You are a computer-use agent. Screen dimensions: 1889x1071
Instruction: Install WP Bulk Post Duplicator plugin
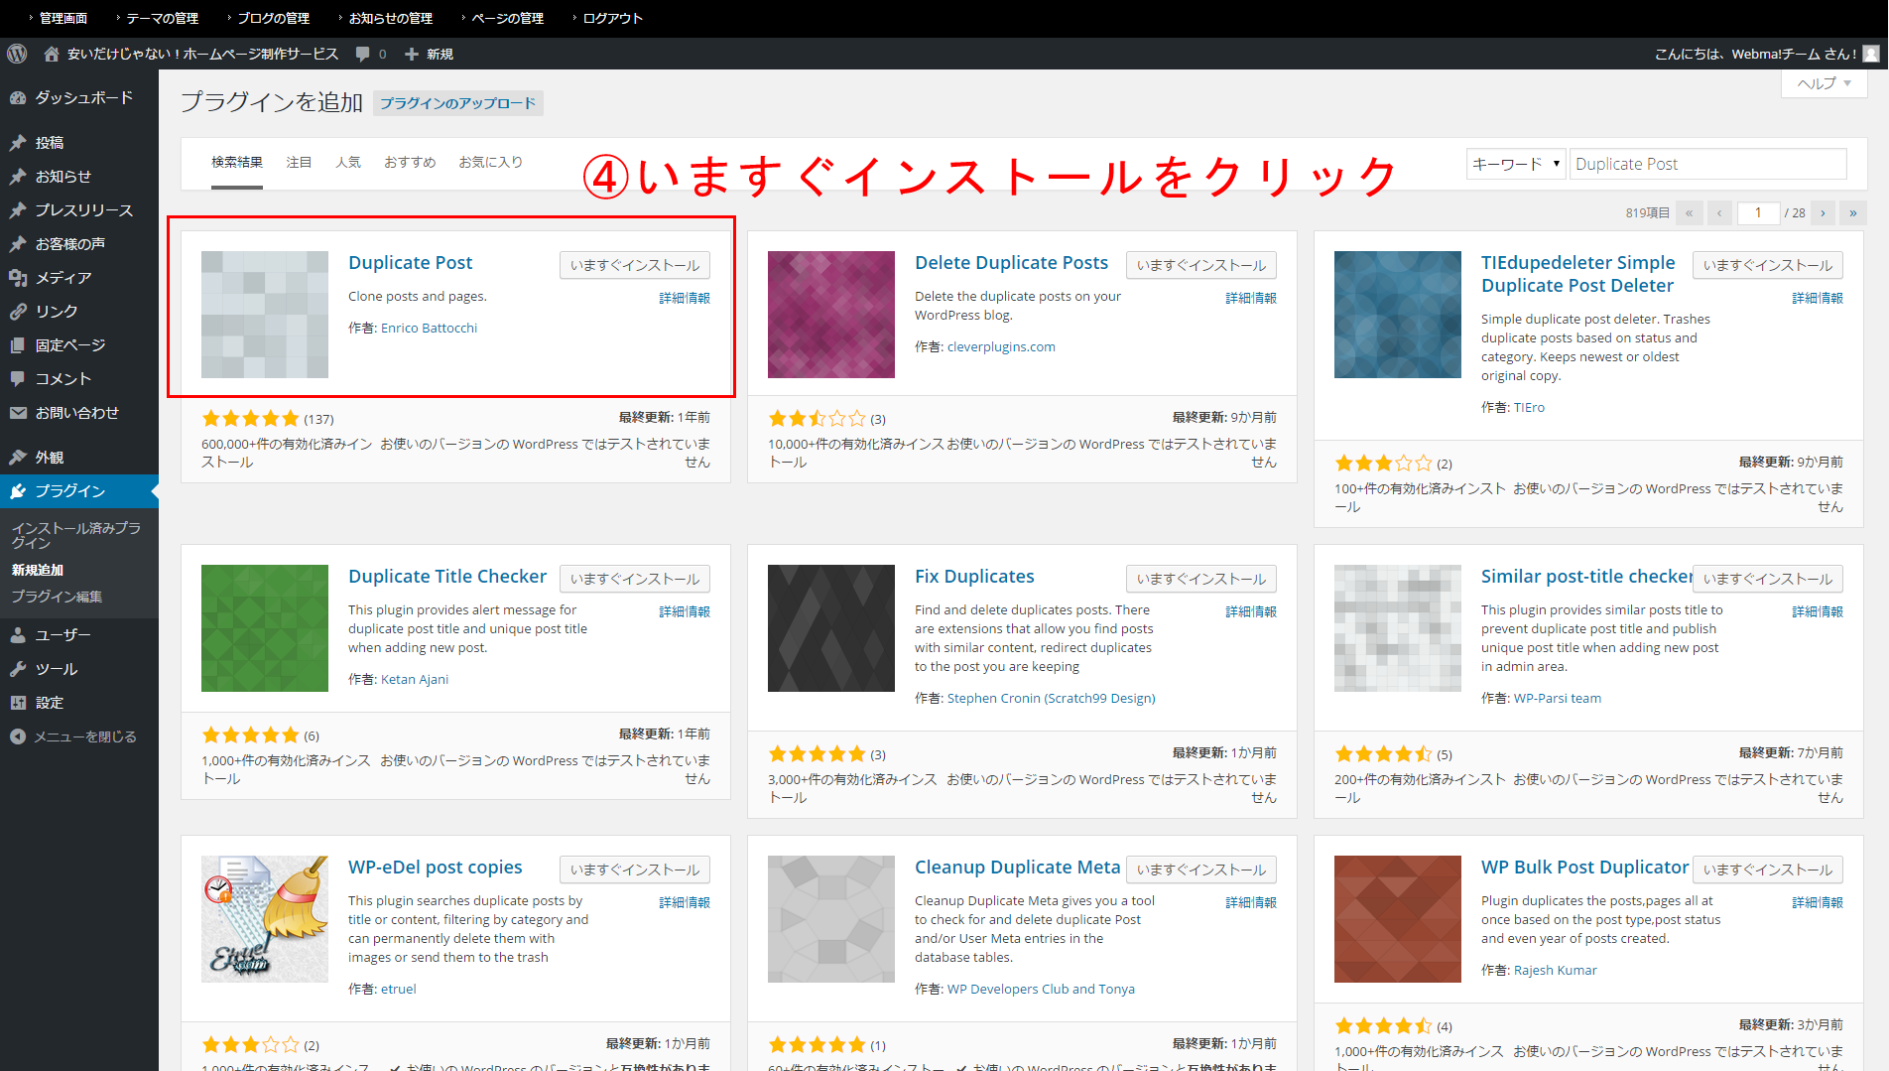[1768, 870]
